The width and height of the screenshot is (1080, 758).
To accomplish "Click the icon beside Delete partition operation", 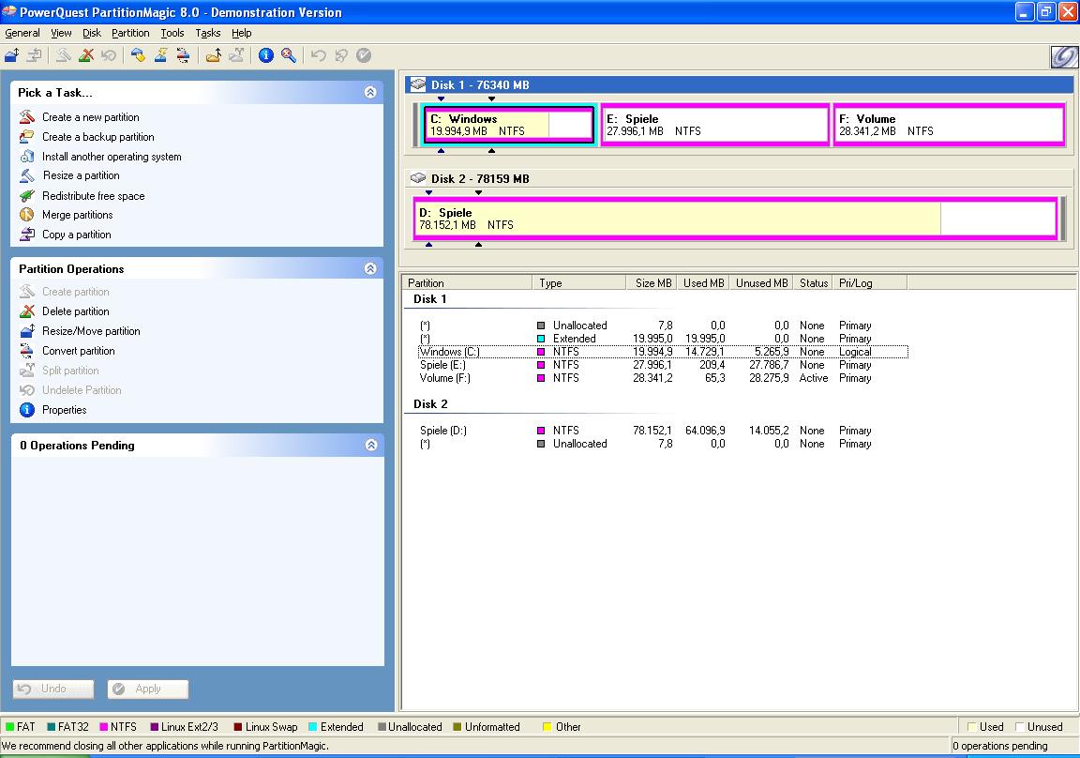I will click(27, 311).
